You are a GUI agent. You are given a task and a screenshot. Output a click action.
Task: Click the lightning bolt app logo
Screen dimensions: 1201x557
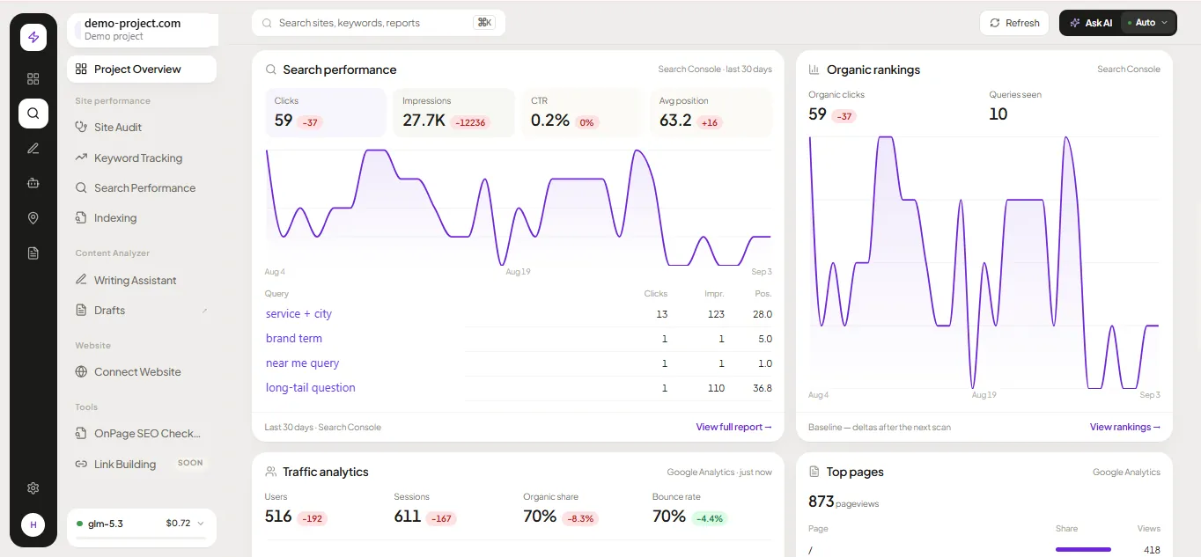(33, 37)
